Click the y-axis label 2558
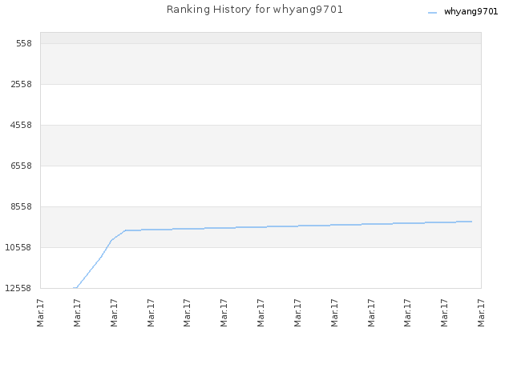Viewport: 513px width, 384px height. (22, 84)
